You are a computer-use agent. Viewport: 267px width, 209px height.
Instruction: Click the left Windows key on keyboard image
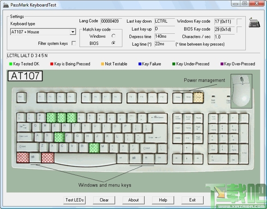click(35, 158)
